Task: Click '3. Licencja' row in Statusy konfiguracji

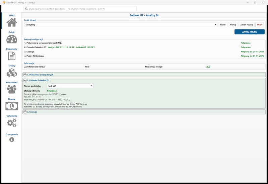Action: pos(29,52)
